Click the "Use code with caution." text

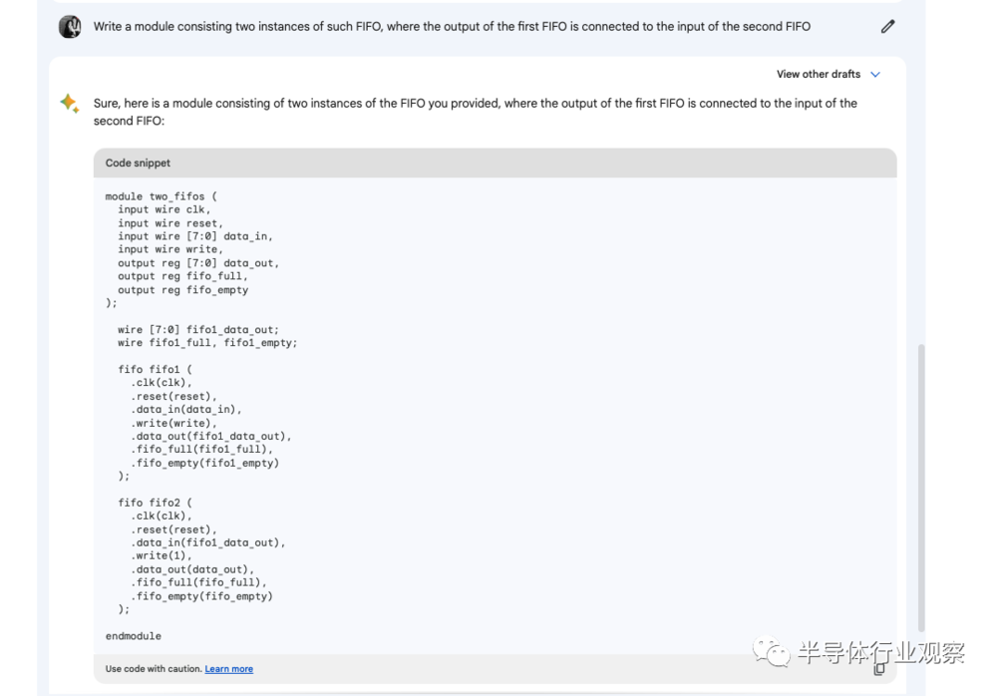154,669
